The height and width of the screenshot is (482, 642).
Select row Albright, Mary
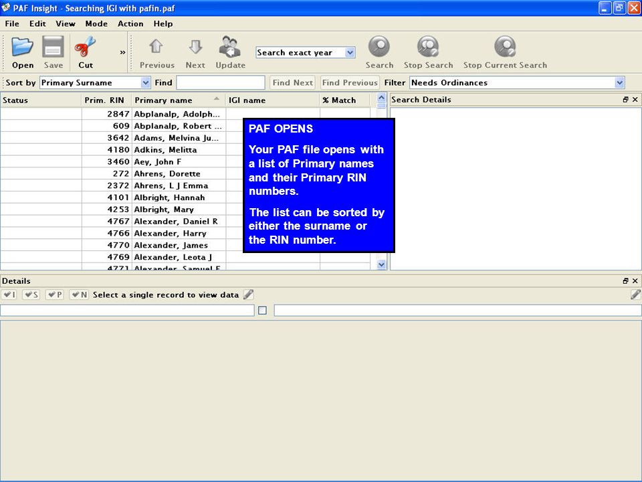(185, 209)
